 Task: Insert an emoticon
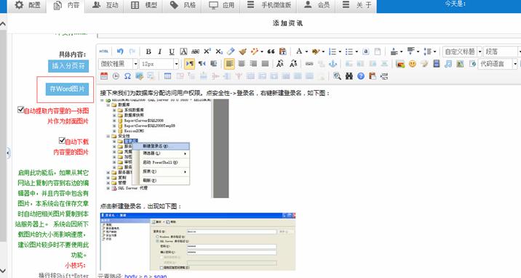tap(413, 64)
